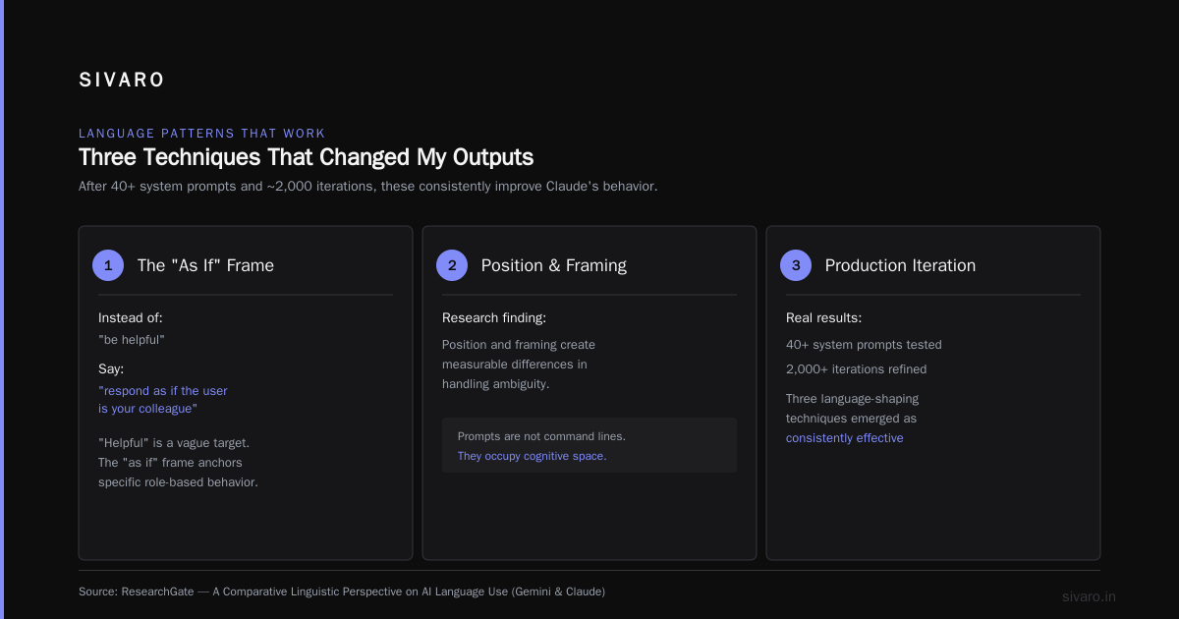
Task: Click the 'Instead of:' label
Action: tap(131, 318)
